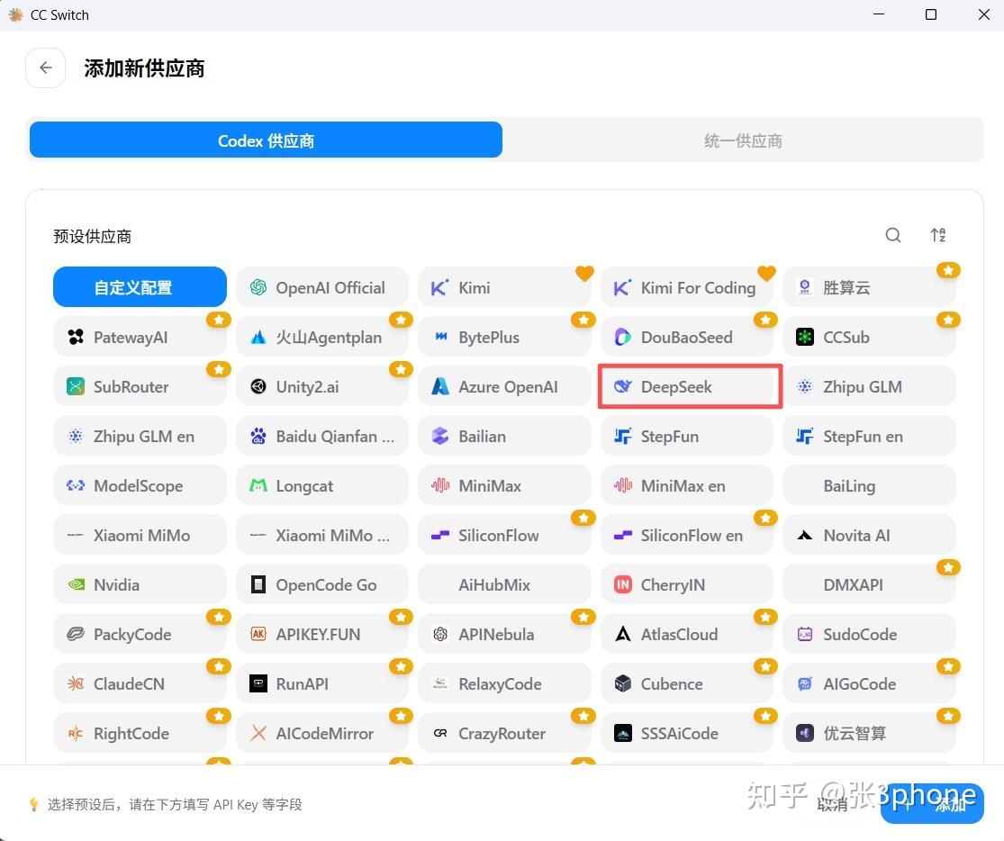Click the Kimi For Coding logo icon
The image size is (1004, 841).
click(622, 287)
